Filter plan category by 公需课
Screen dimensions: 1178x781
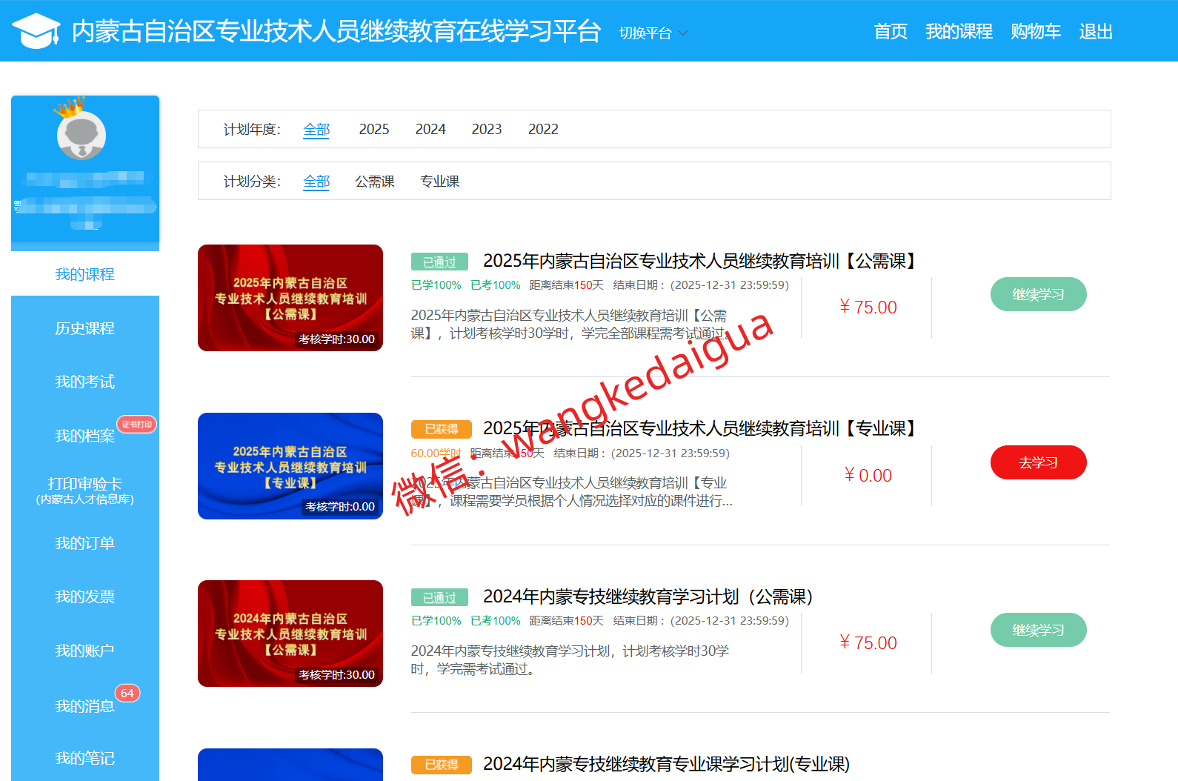pos(375,182)
